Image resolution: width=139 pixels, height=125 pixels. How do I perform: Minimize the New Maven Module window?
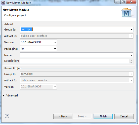pos(118,2)
